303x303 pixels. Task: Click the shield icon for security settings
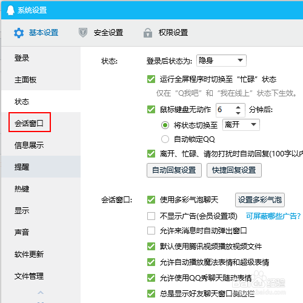pyautogui.click(x=83, y=33)
